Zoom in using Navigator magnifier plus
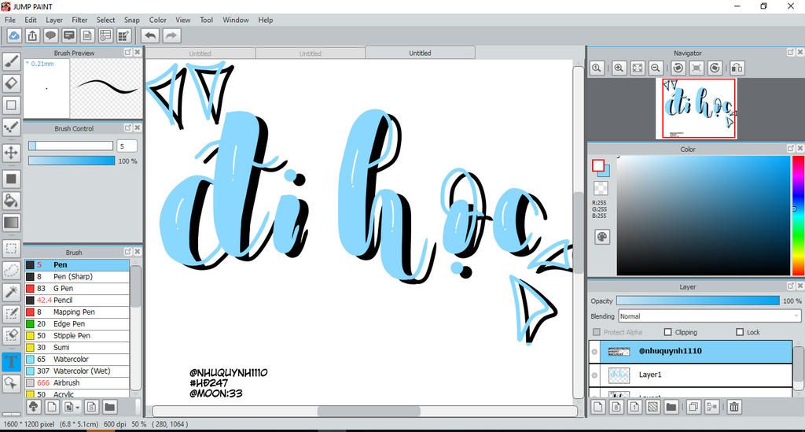 point(619,68)
